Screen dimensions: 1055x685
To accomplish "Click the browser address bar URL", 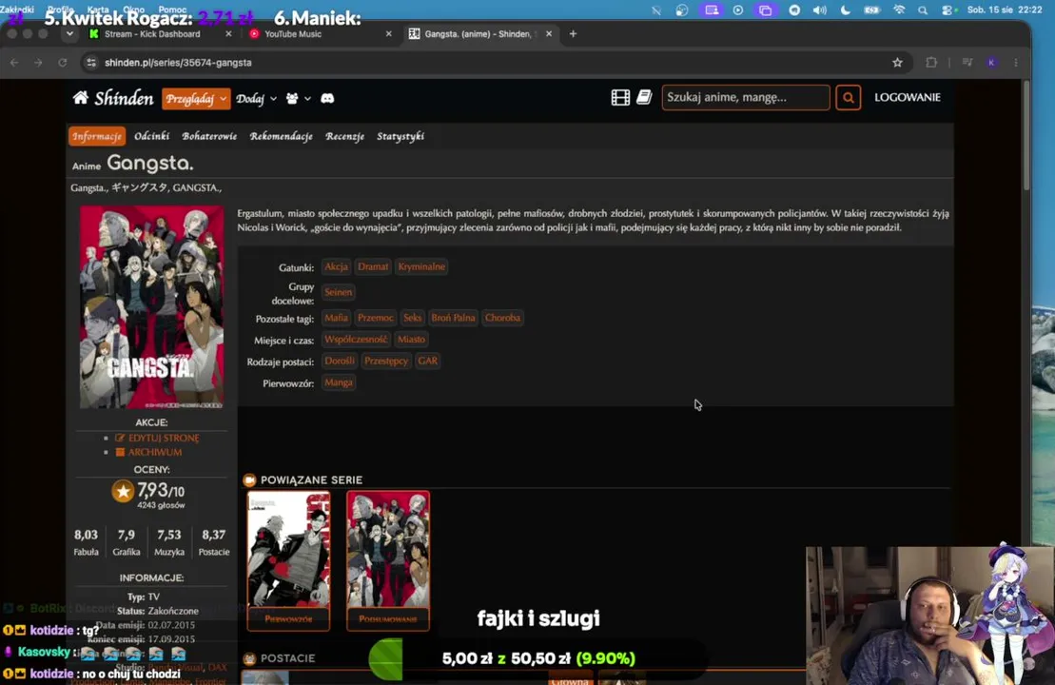I will tap(178, 63).
